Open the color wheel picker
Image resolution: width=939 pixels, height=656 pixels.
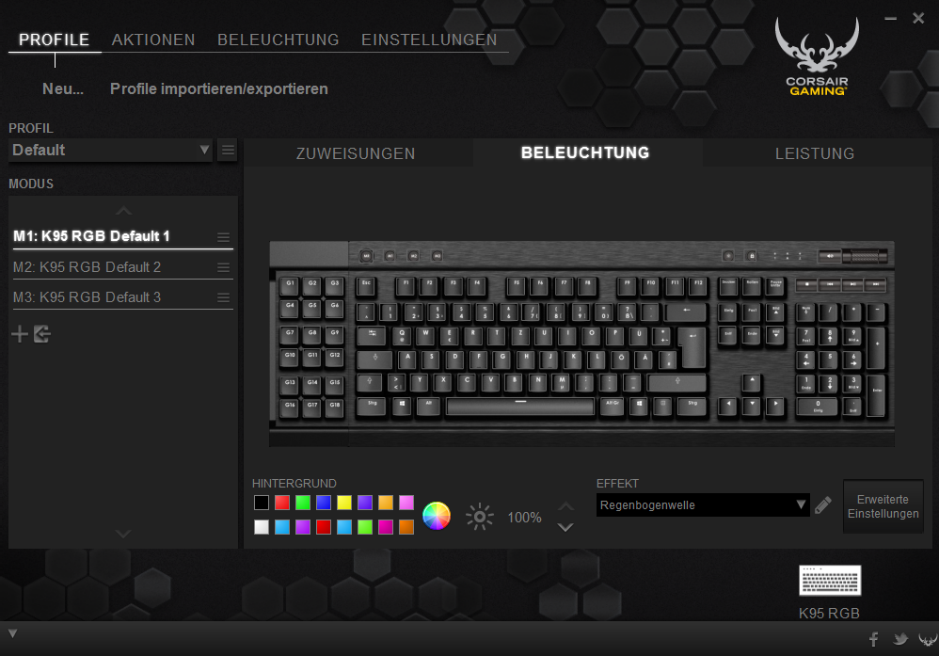(x=437, y=516)
